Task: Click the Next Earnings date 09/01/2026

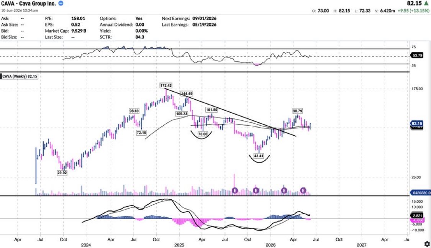Action: tap(204, 18)
